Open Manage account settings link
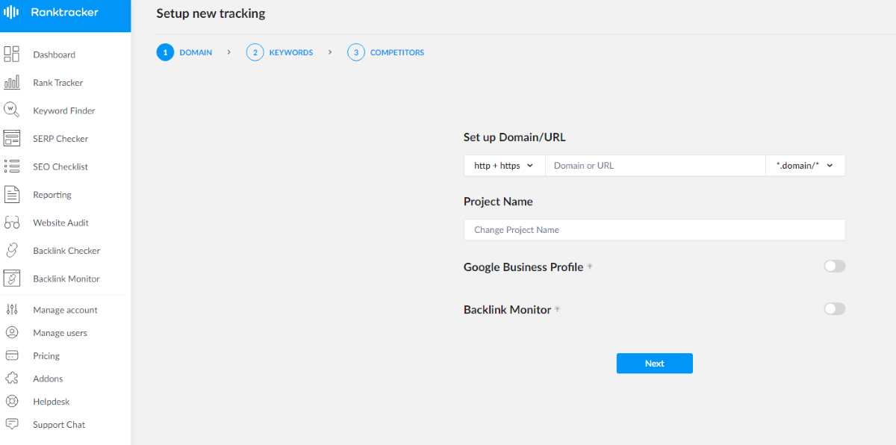 coord(65,310)
